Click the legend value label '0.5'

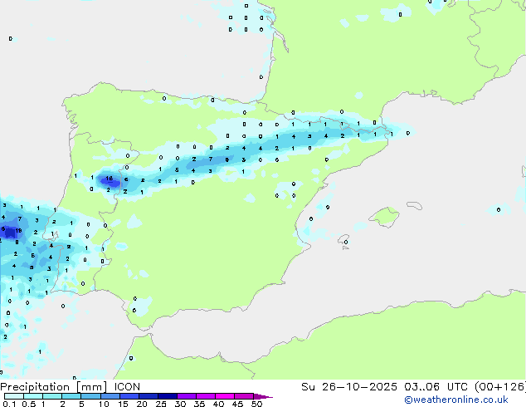(x=28, y=404)
